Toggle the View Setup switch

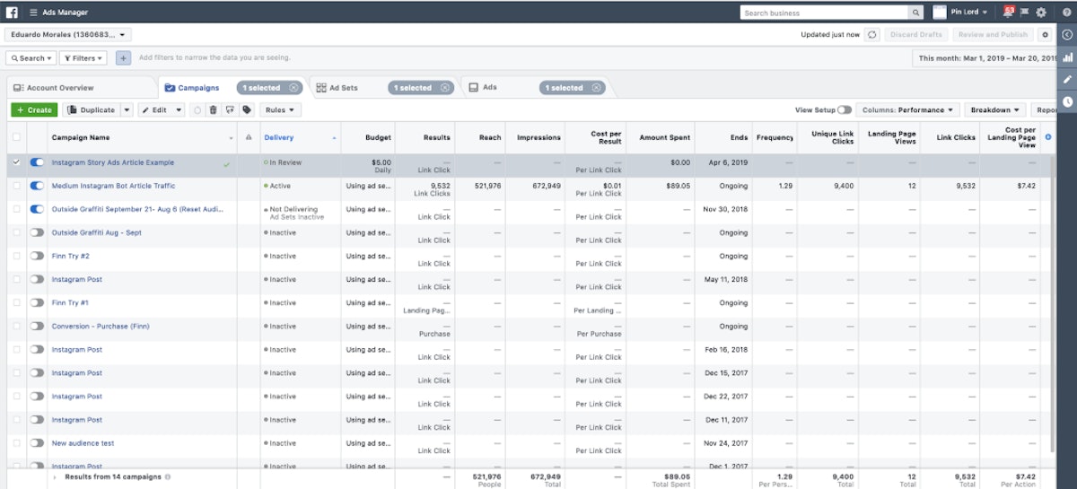coord(844,109)
